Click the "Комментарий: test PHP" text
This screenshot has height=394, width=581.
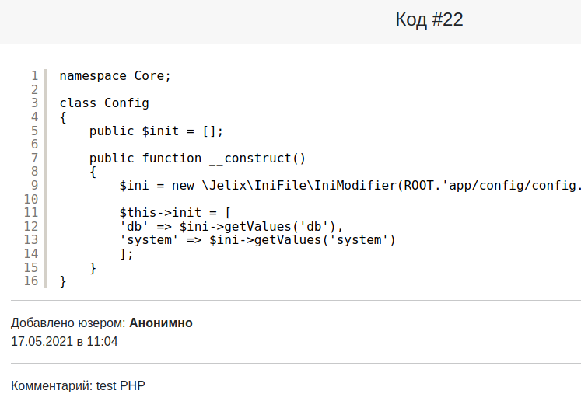[x=78, y=385]
